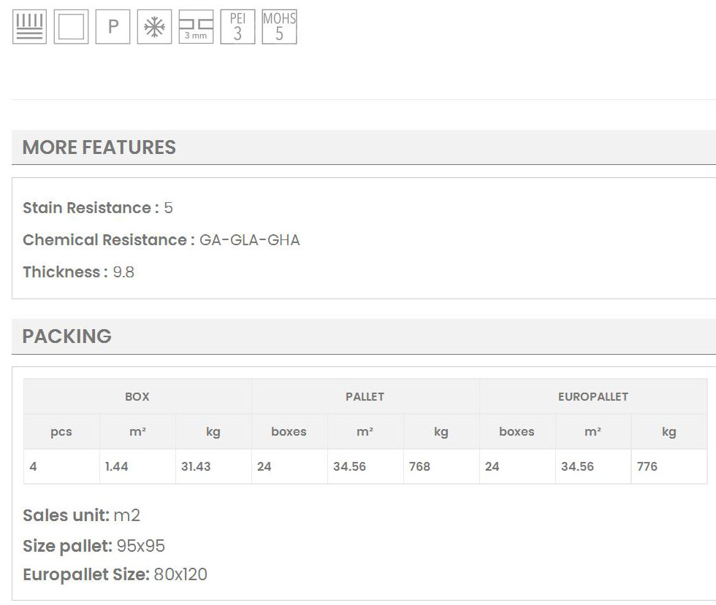
Task: Click the MORE FEATURES section header
Action: [99, 147]
